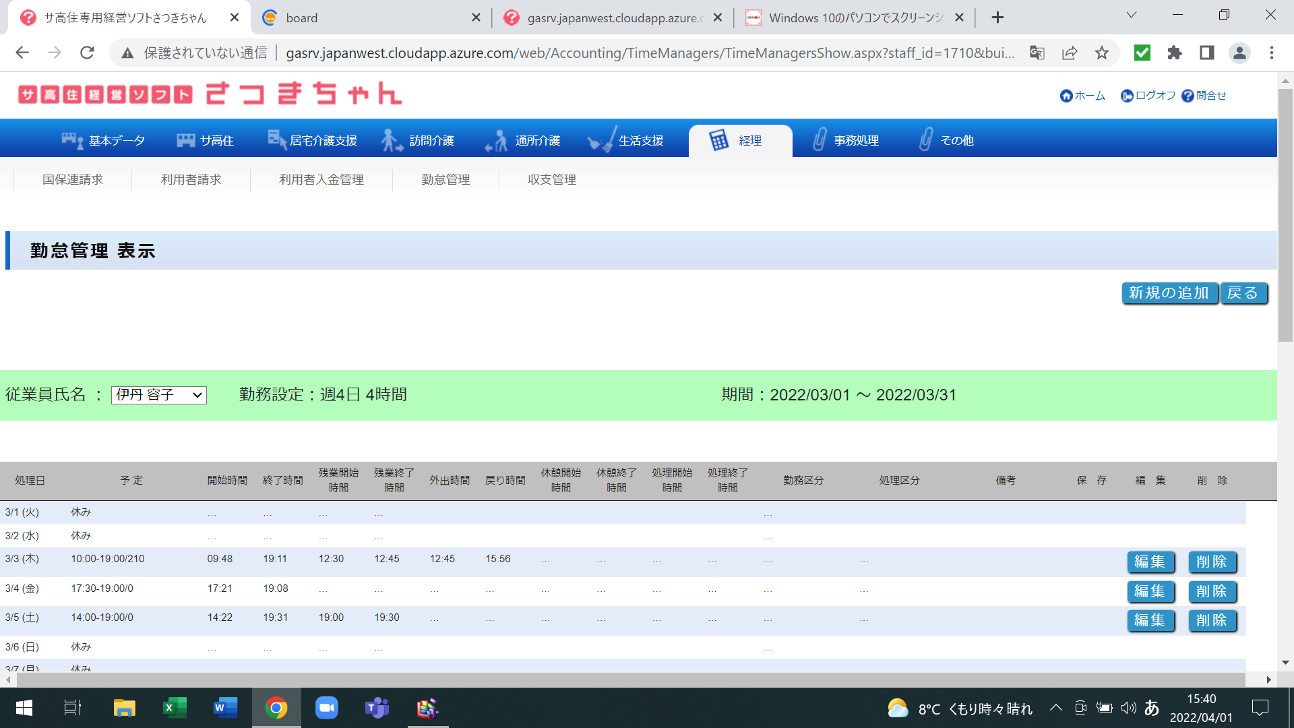Click the vertical page scrollbar thumb
Image resolution: width=1294 pixels, height=728 pixels.
tap(1285, 216)
